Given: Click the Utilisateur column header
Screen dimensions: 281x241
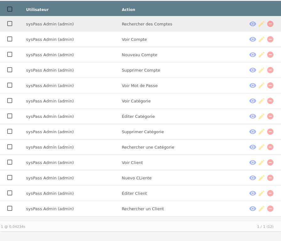Looking at the screenshot, I should 37,10.
